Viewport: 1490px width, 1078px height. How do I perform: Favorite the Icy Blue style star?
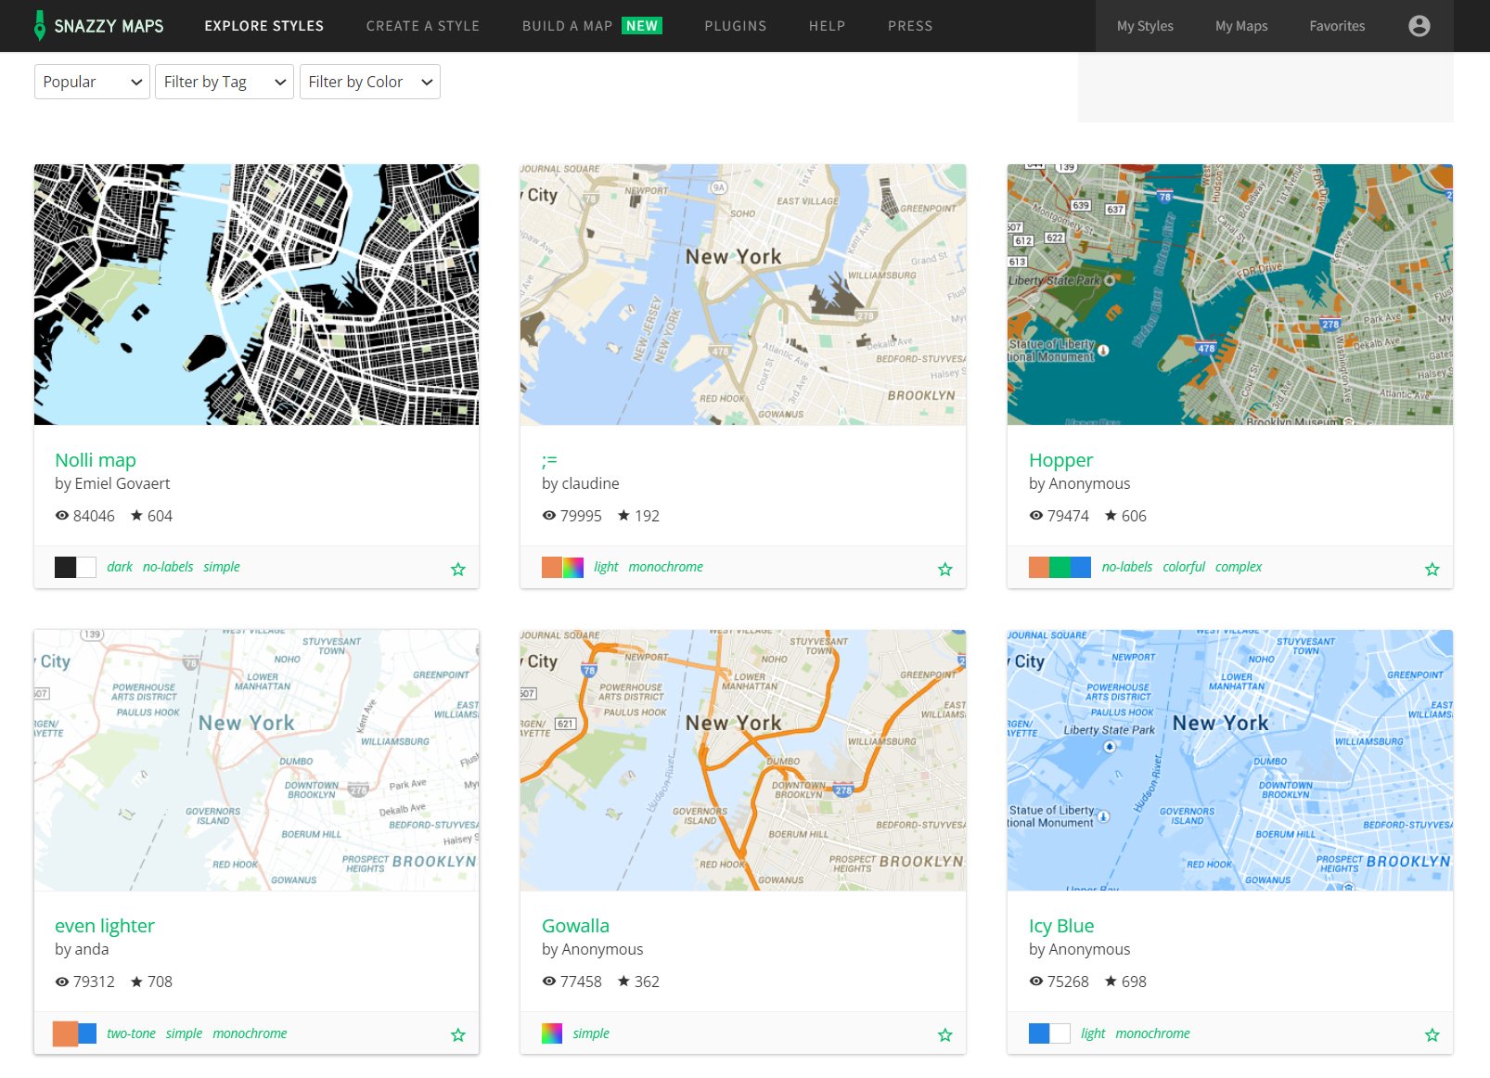click(1432, 1034)
